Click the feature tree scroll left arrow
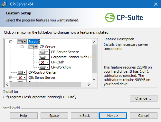The width and height of the screenshot is (161, 122). click(x=7, y=85)
